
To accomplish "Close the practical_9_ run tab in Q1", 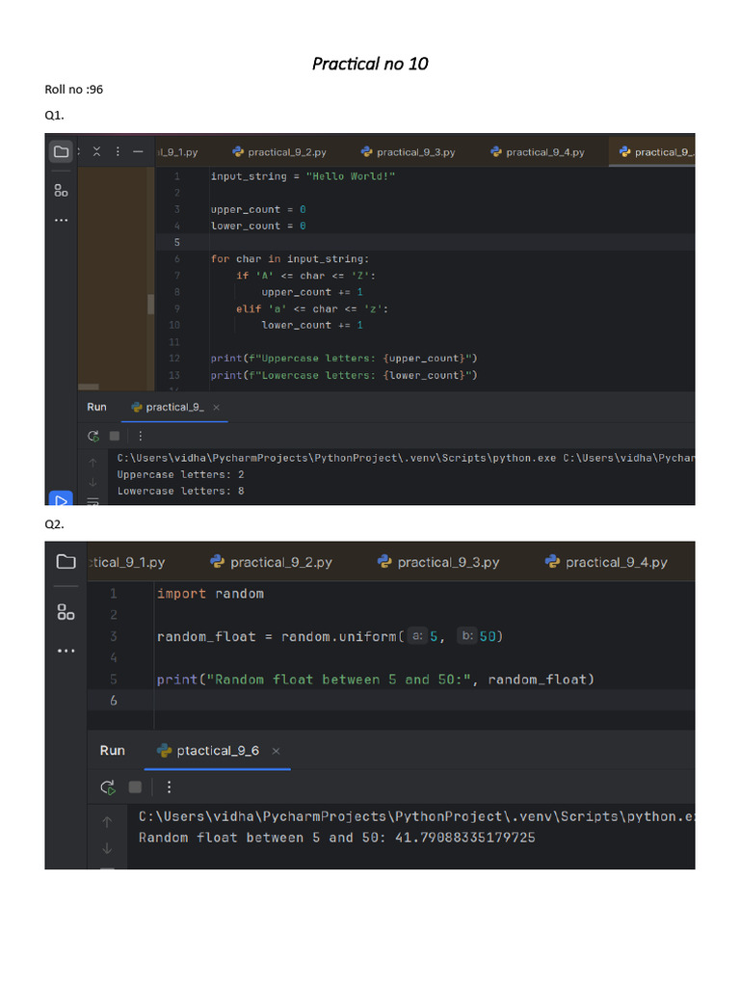I will point(215,408).
